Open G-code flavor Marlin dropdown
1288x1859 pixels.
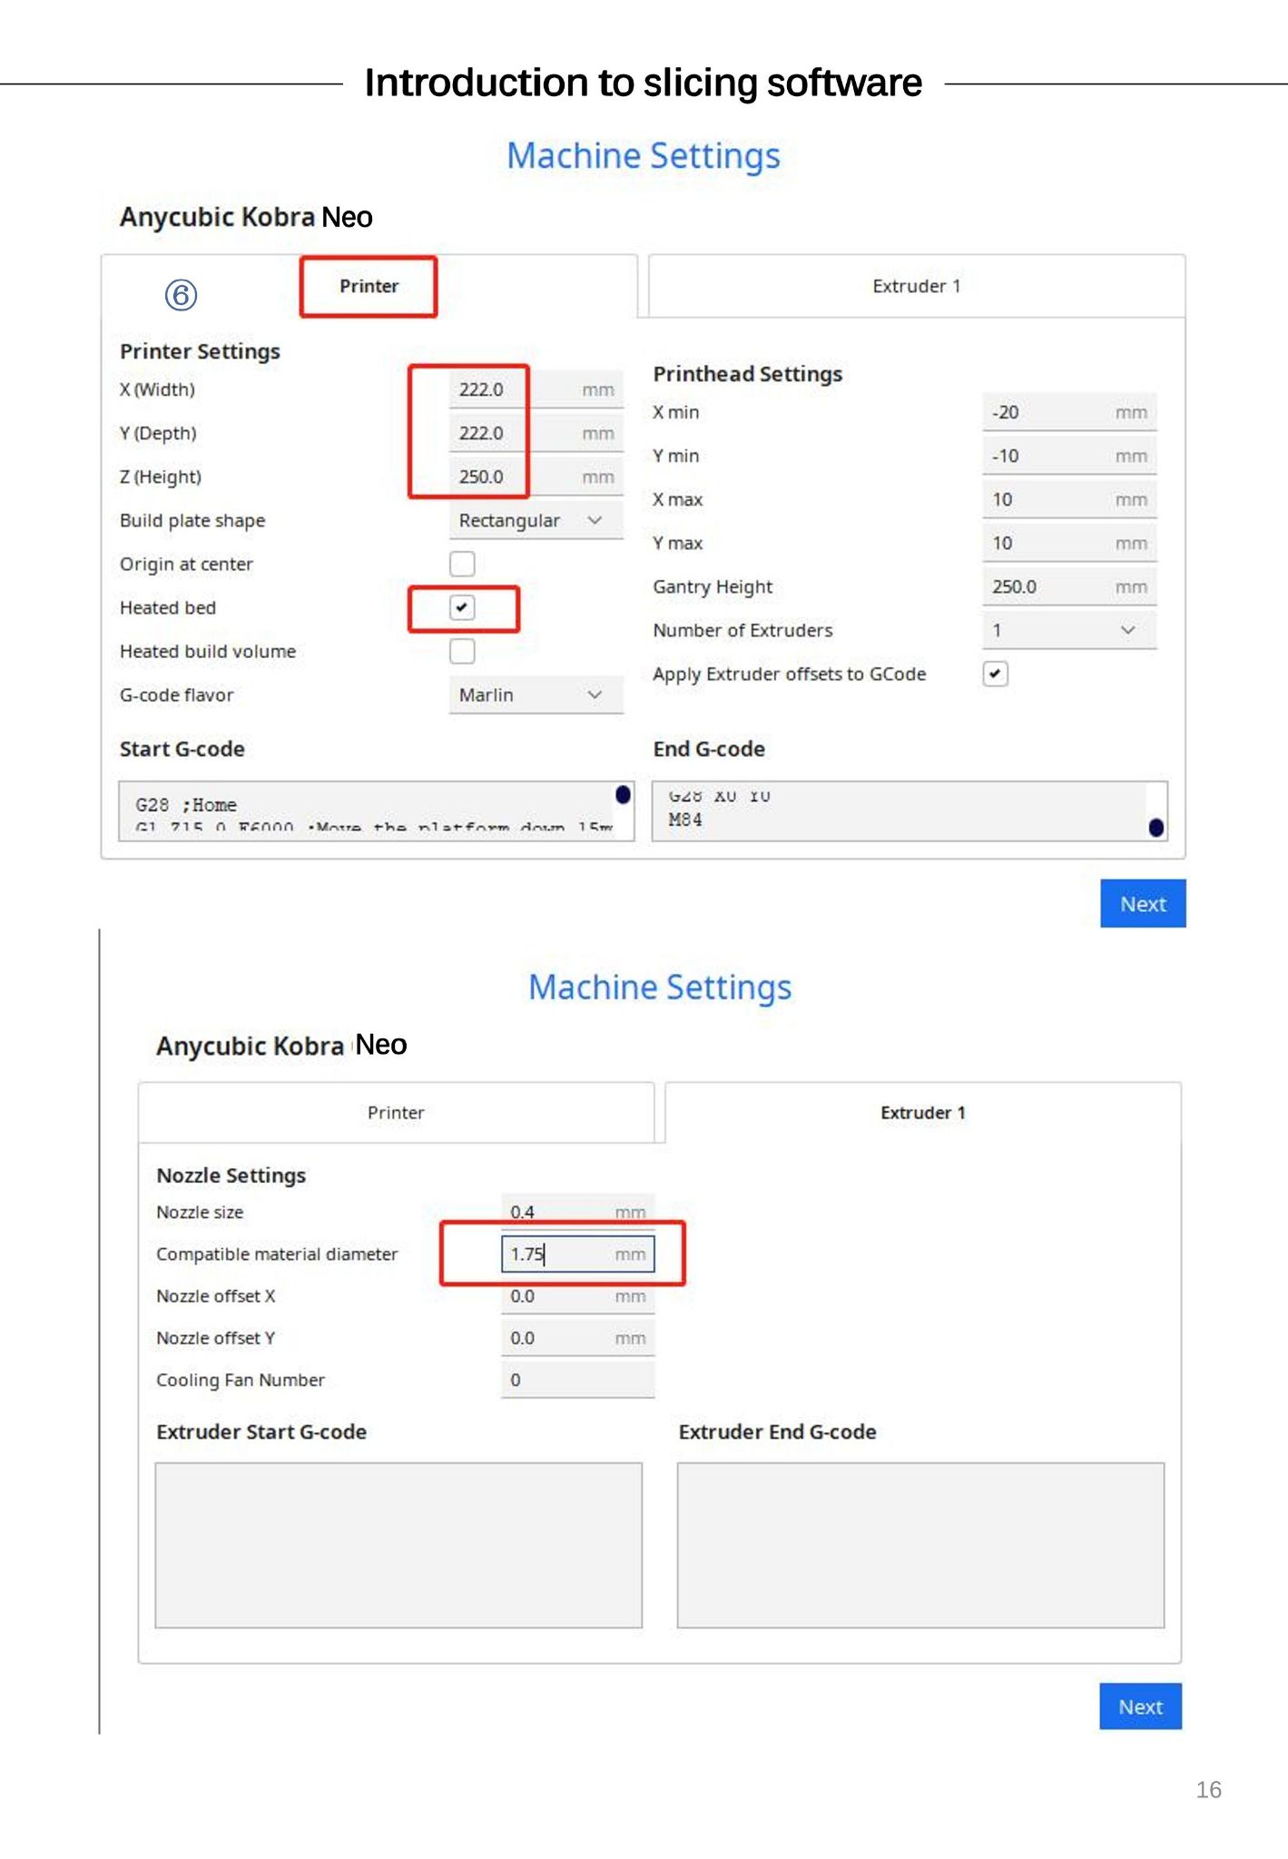tap(536, 694)
